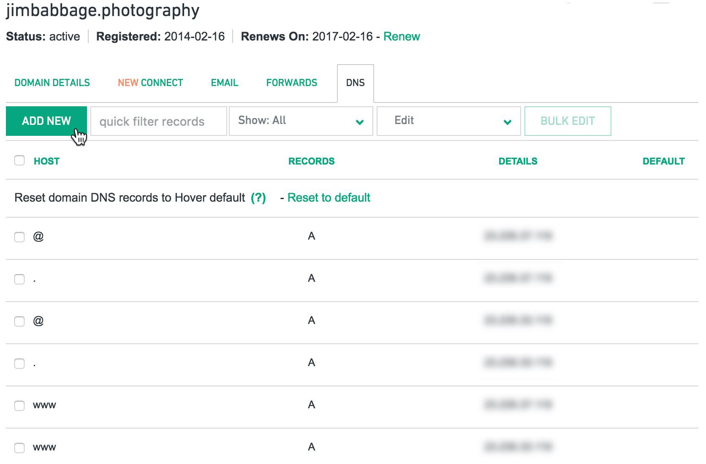This screenshot has height=464, width=706.
Task: Check the first @ host record checkbox
Action: [19, 237]
